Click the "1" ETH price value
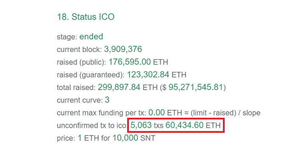Screen dimensions: 304x153 click(x=79, y=138)
